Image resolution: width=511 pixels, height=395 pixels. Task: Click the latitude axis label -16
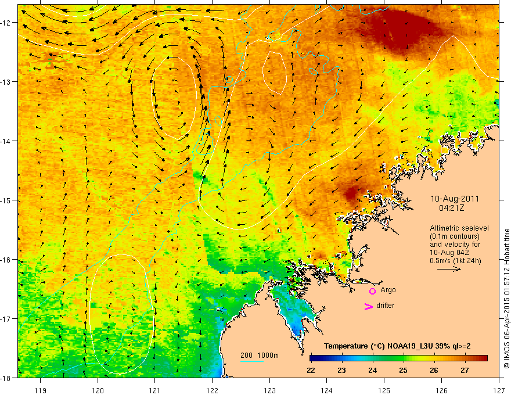coord(6,260)
